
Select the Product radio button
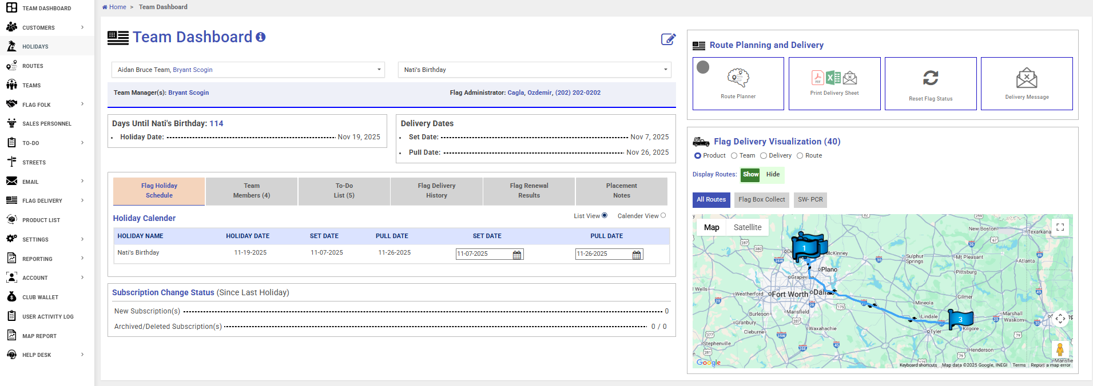point(698,156)
